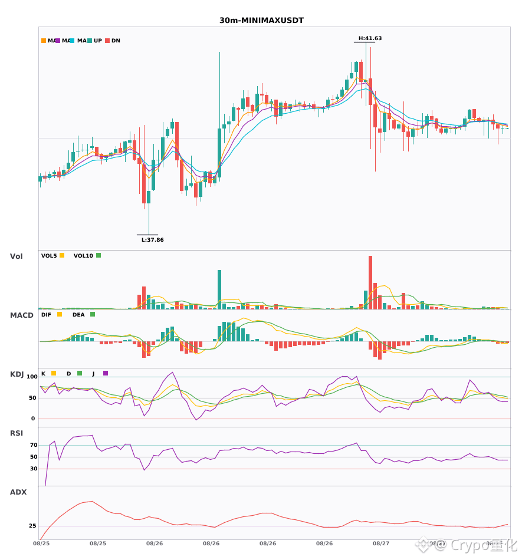Click the DN legend label
This screenshot has height=560, width=522.
pyautogui.click(x=116, y=41)
